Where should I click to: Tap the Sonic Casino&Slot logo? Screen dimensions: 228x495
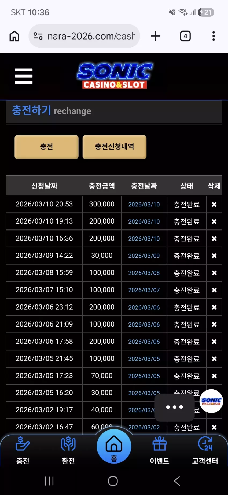pyautogui.click(x=115, y=76)
